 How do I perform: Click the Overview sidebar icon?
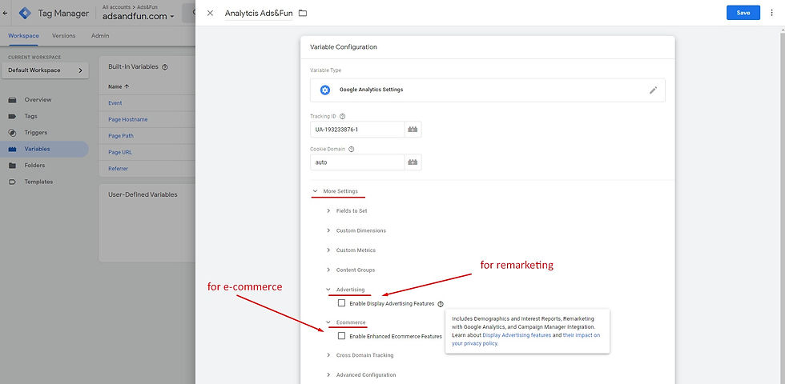(x=13, y=99)
